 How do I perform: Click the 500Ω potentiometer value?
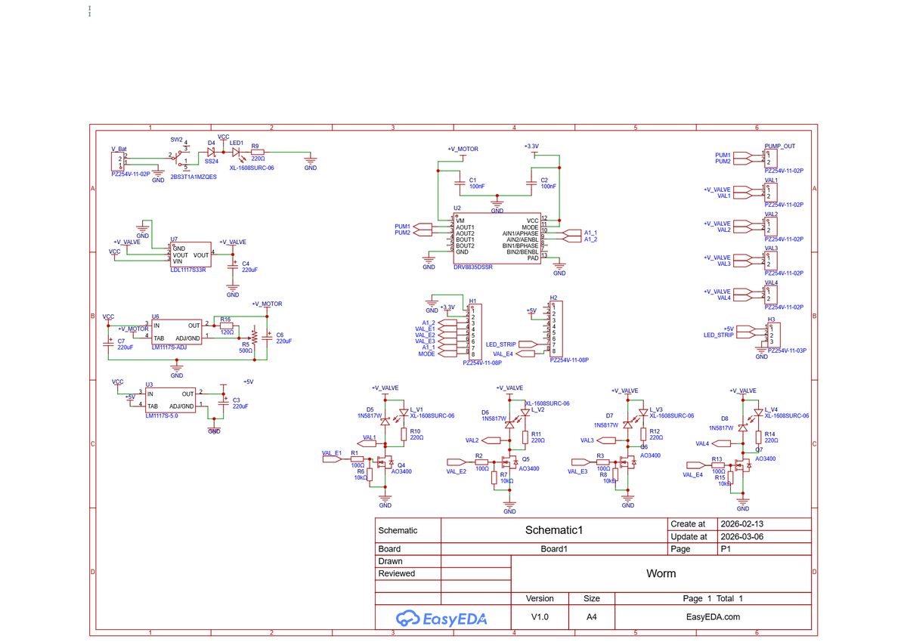click(x=246, y=350)
